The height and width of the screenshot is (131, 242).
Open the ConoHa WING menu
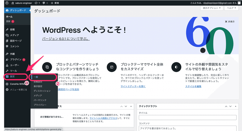click(x=17, y=84)
